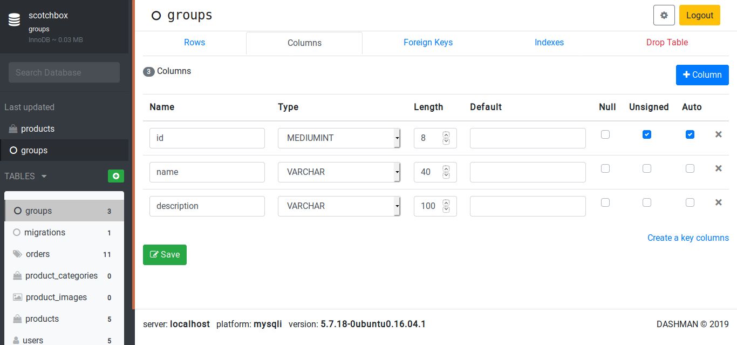Select product_categories in tables list
737x345 pixels.
coord(64,275)
